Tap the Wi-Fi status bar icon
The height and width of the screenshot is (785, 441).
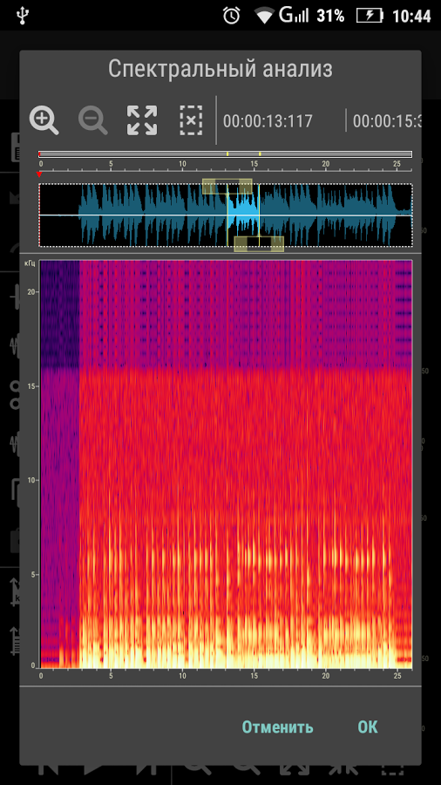click(x=263, y=16)
